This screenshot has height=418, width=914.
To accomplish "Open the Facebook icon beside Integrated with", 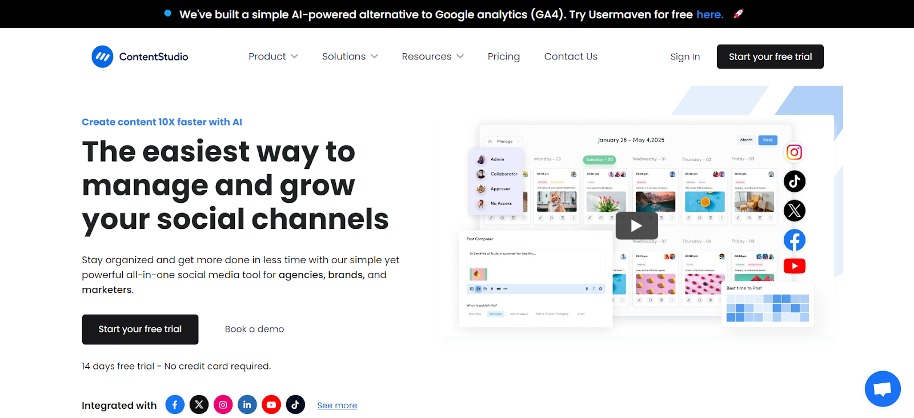I will click(175, 405).
